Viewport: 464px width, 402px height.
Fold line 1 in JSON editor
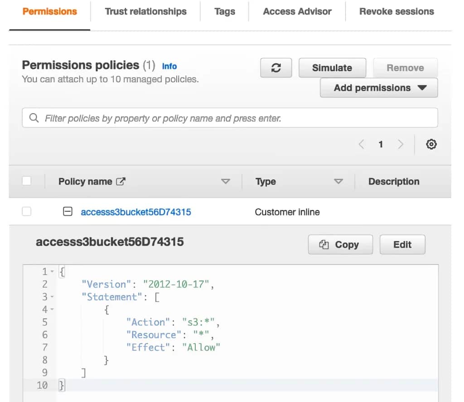[53, 271]
